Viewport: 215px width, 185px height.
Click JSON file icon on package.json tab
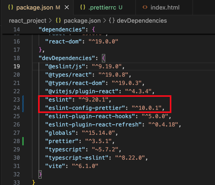(x=11, y=7)
